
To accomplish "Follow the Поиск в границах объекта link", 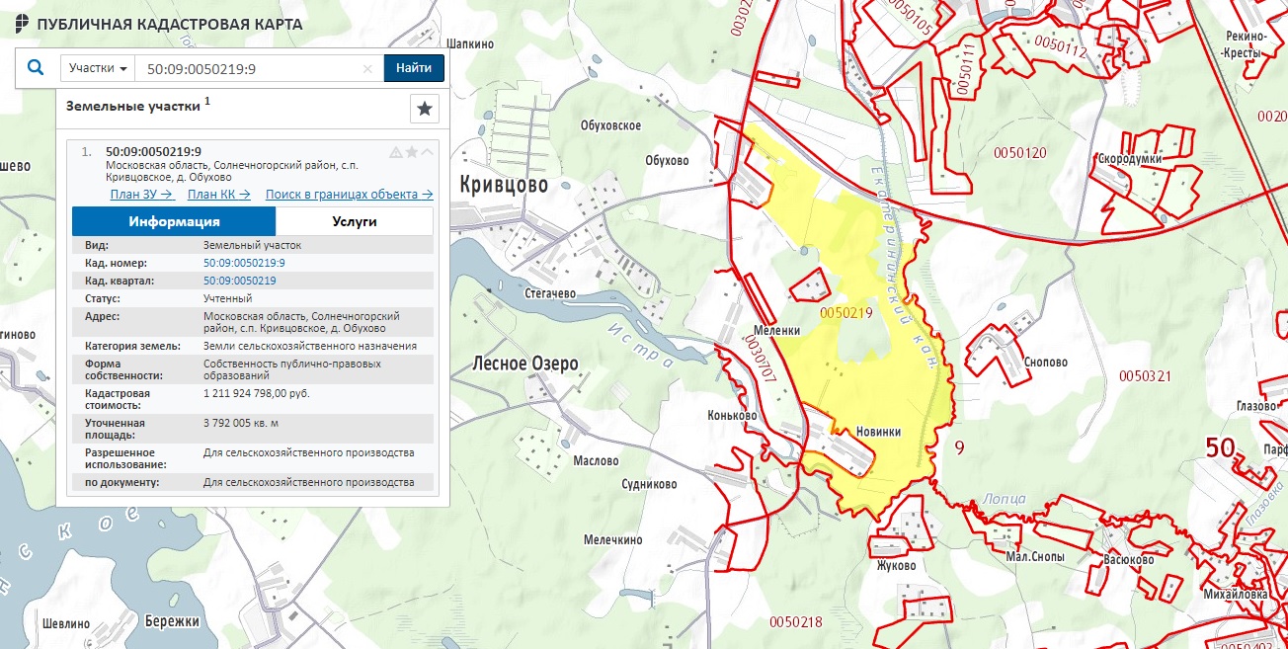I will 349,195.
